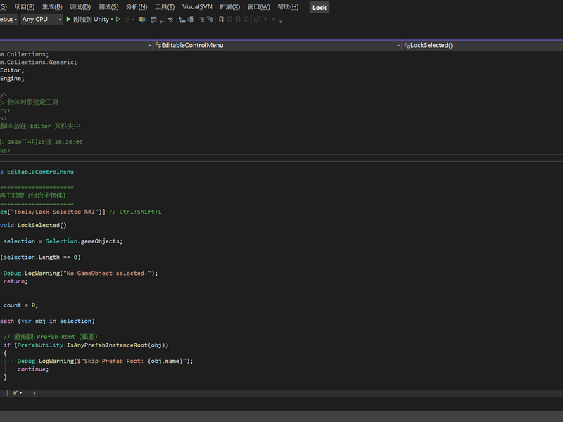Expand the Attach to Unity dropdown arrow
The width and height of the screenshot is (563, 422).
point(112,20)
